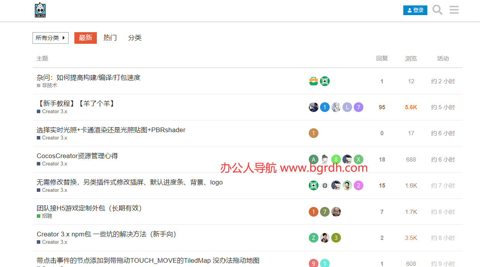Switch to the 热门 tab

(x=110, y=38)
